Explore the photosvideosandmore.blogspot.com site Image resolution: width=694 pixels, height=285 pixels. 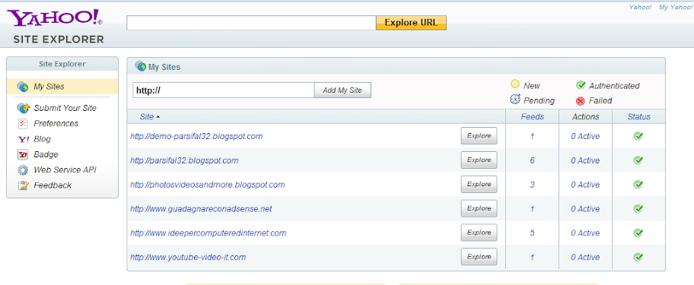click(479, 184)
